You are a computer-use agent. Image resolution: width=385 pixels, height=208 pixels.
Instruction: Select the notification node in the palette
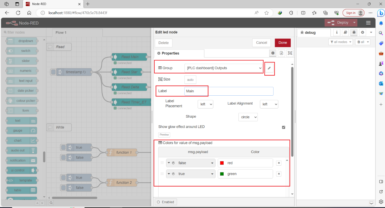coord(21,160)
